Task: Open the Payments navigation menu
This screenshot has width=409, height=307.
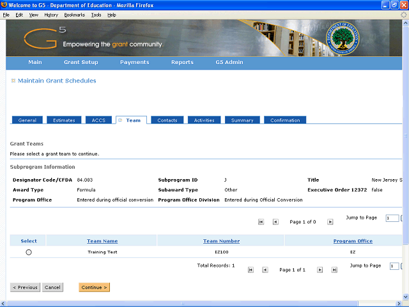Action: click(134, 62)
